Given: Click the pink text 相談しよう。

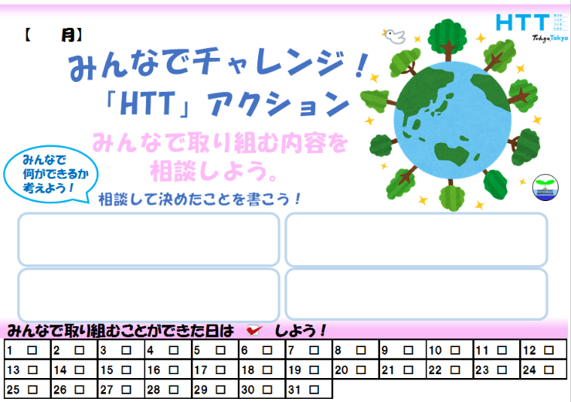Looking at the screenshot, I should tap(214, 171).
